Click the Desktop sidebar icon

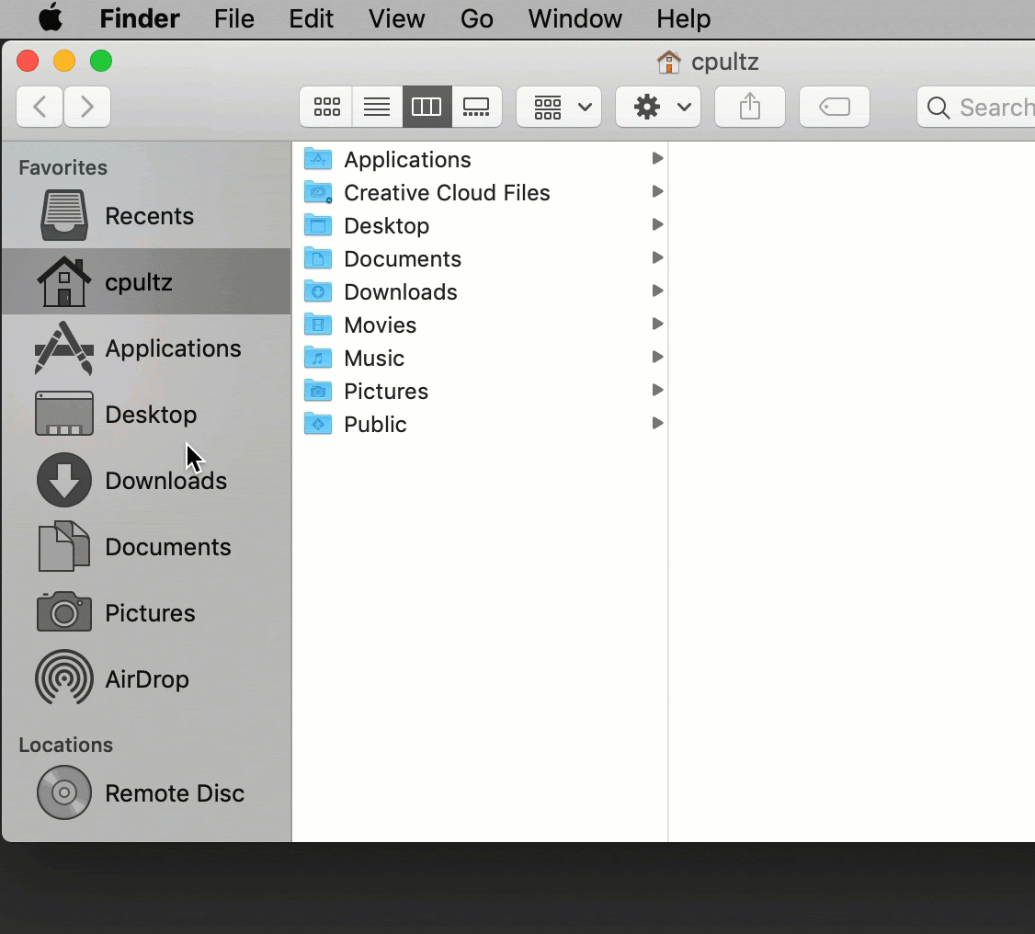(63, 414)
